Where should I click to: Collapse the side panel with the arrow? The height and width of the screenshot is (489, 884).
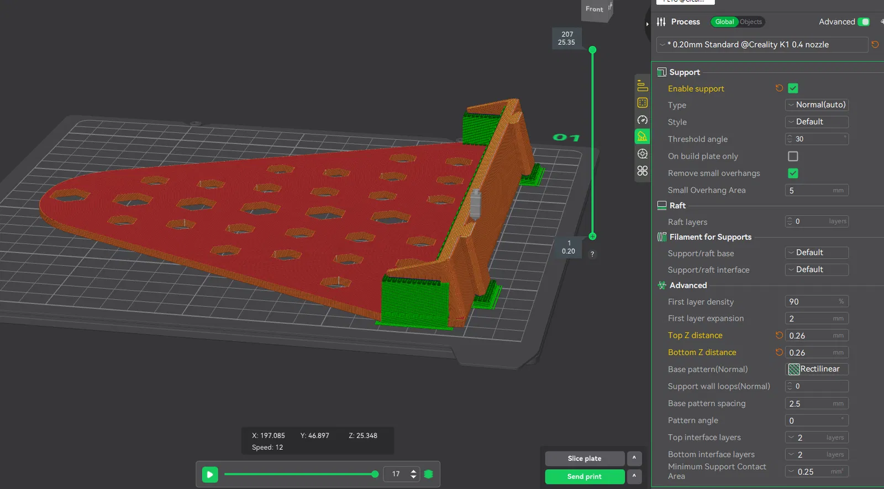click(x=647, y=24)
